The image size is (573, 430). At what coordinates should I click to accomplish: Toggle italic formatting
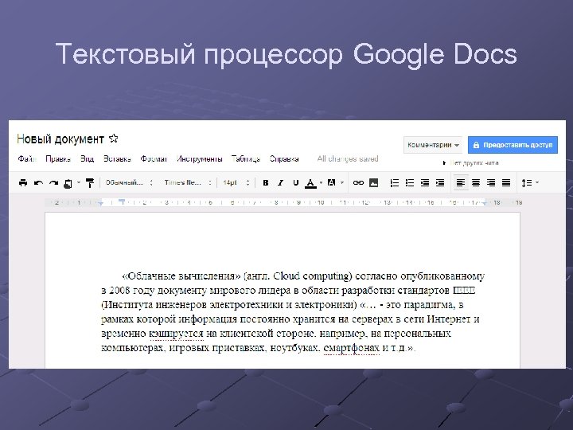tap(280, 183)
